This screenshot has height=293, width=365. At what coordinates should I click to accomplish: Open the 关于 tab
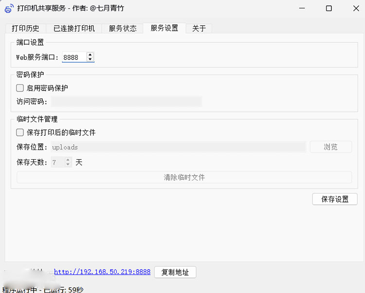click(199, 28)
